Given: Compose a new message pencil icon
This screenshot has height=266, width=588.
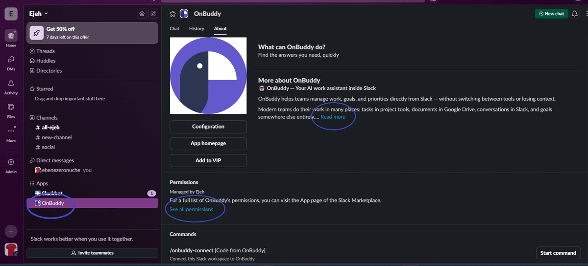Looking at the screenshot, I should click(x=153, y=14).
